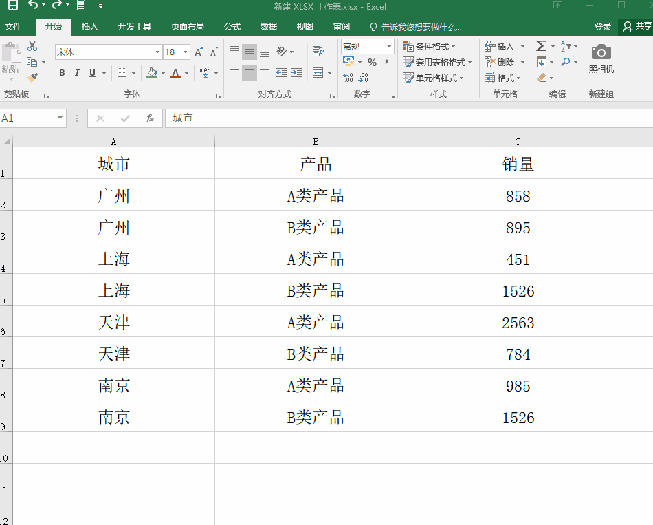Open the 常规 number format dropdown
This screenshot has width=653, height=525.
(x=389, y=46)
